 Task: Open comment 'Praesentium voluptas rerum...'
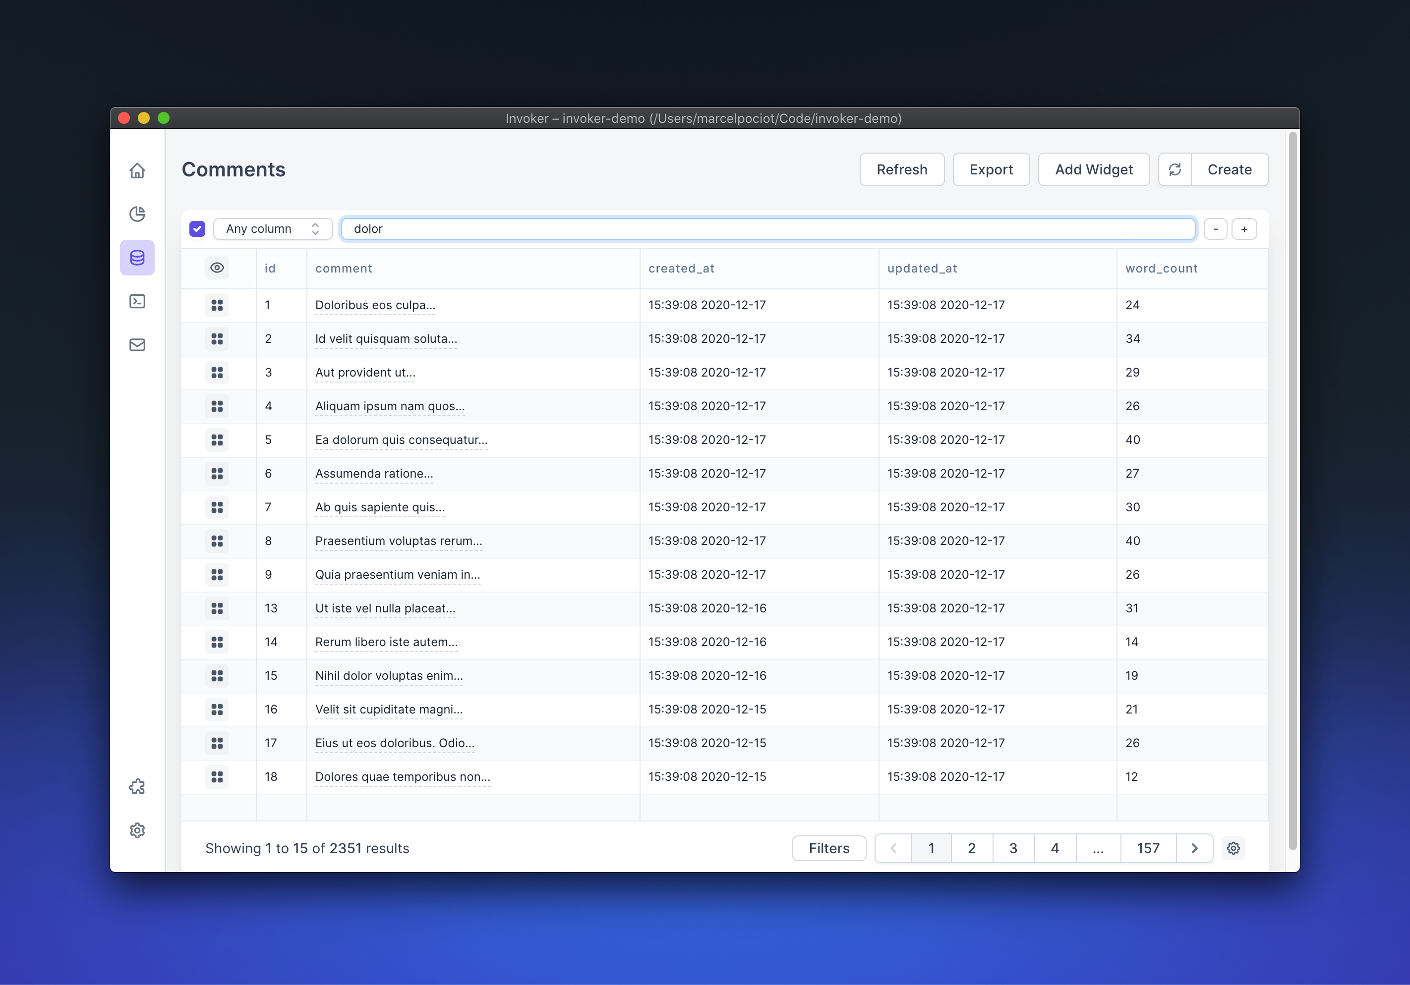coord(399,541)
